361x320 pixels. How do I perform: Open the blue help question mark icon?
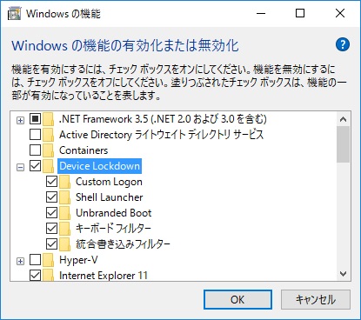[x=343, y=44]
